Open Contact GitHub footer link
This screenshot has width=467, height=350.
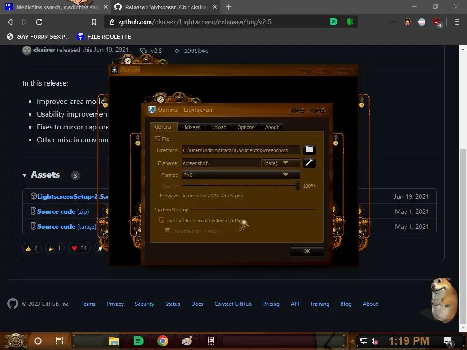(x=233, y=304)
